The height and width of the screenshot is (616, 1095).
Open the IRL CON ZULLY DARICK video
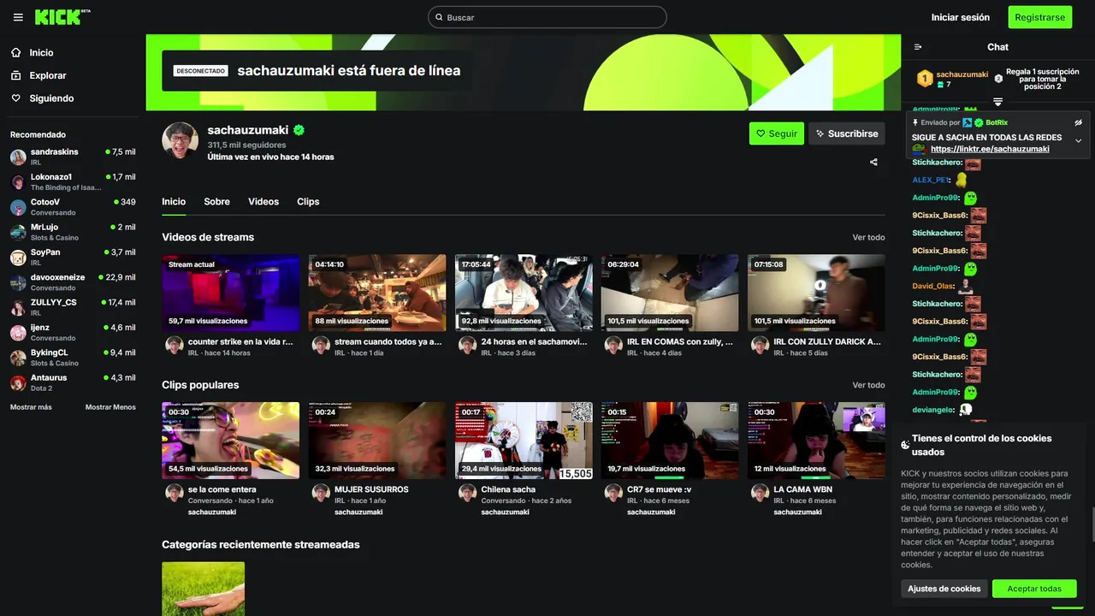(816, 293)
